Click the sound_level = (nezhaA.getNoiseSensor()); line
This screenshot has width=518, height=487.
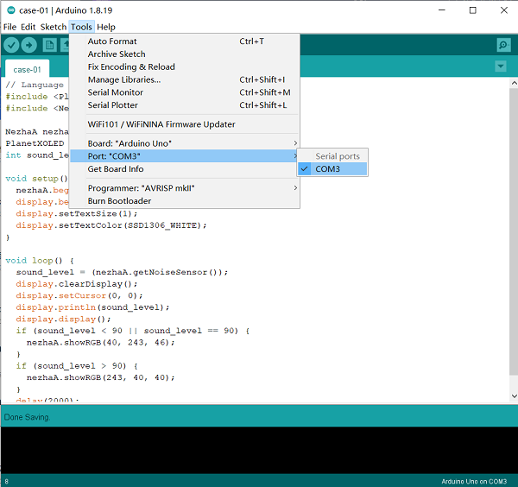[122, 272]
